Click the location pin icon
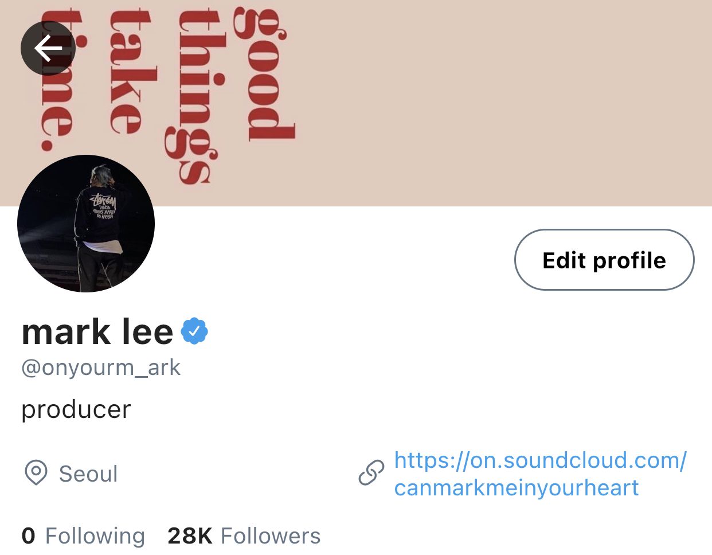This screenshot has width=712, height=555. [x=36, y=473]
